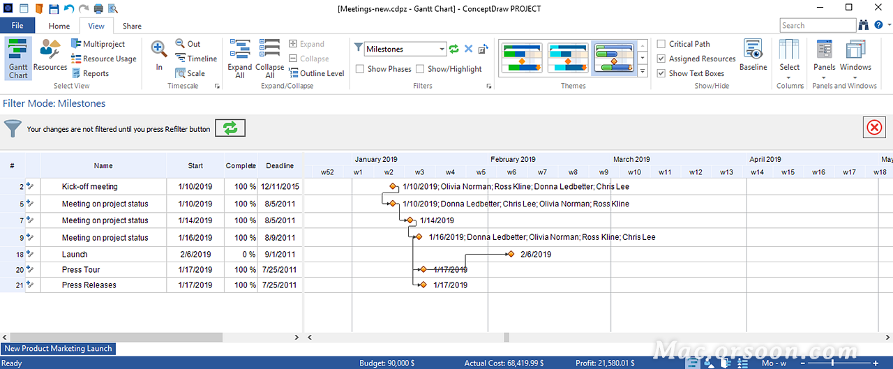
Task: Uncheck Assigned Resources checkbox
Action: (x=661, y=59)
